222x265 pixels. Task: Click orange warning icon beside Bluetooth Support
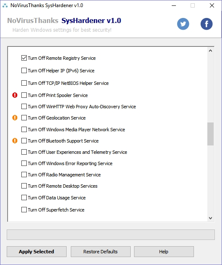point(15,140)
